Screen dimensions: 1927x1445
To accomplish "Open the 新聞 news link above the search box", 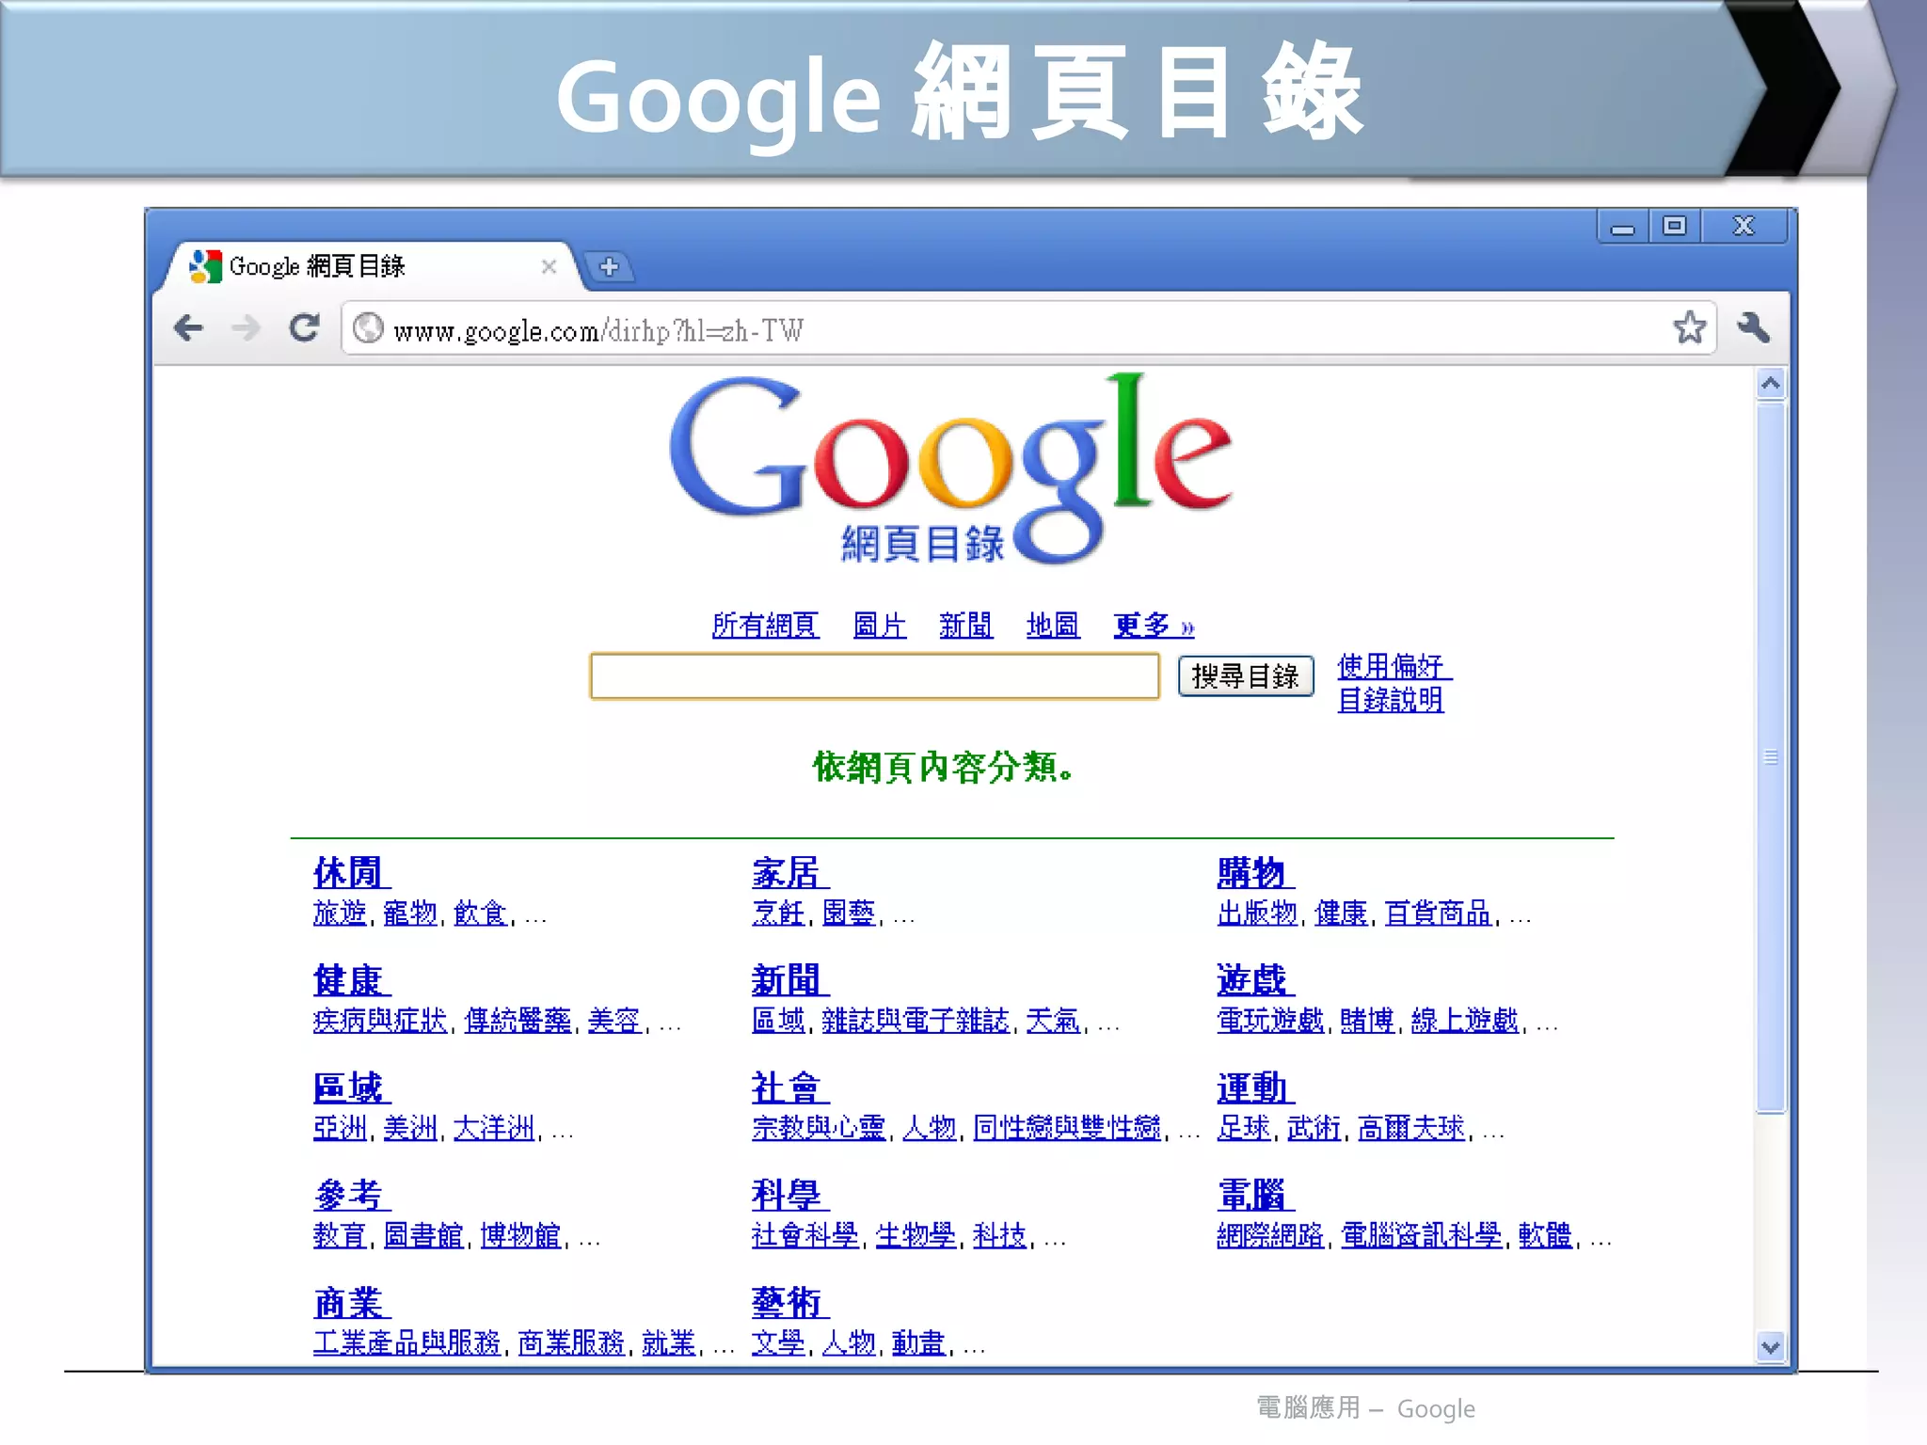I will point(966,626).
